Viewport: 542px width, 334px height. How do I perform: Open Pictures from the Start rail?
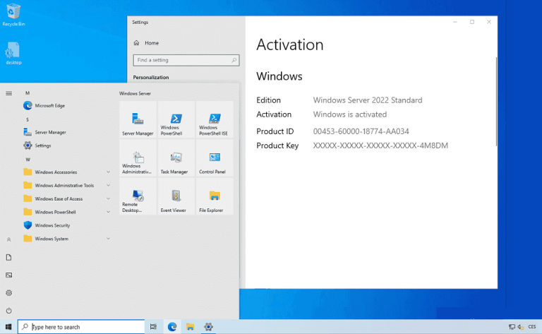pos(9,275)
